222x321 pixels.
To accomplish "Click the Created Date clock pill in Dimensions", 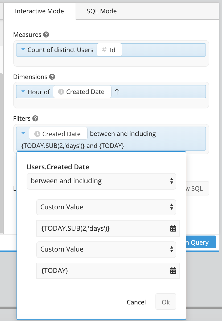I will [82, 92].
